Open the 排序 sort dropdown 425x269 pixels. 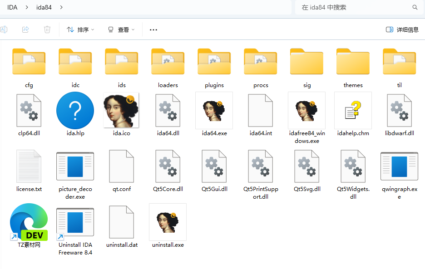click(80, 29)
